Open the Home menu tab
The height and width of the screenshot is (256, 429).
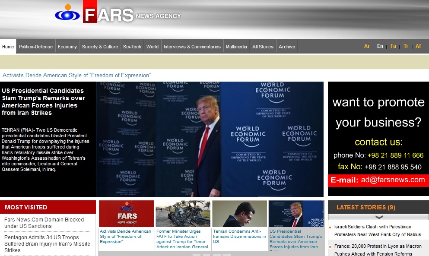pos(8,47)
